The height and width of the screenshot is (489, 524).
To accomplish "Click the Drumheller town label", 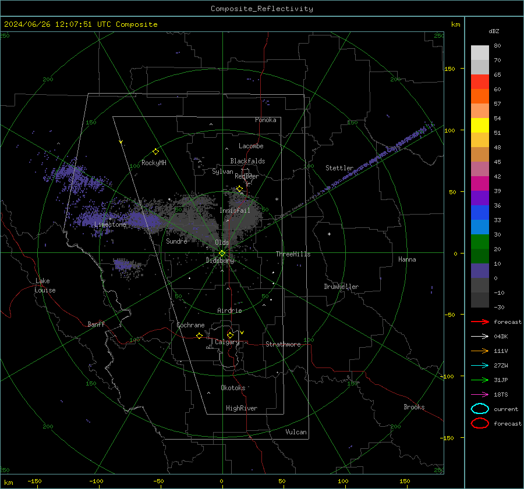I will pyautogui.click(x=341, y=287).
